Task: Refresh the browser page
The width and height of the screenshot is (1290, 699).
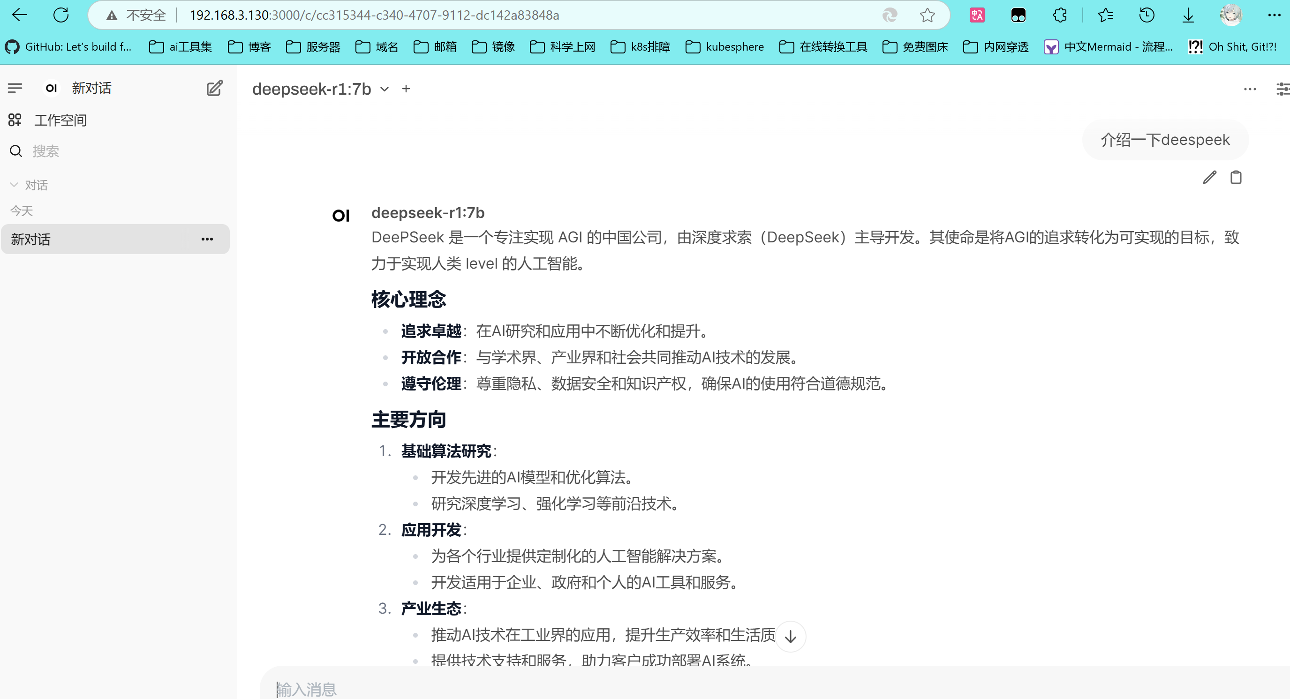Action: [60, 15]
